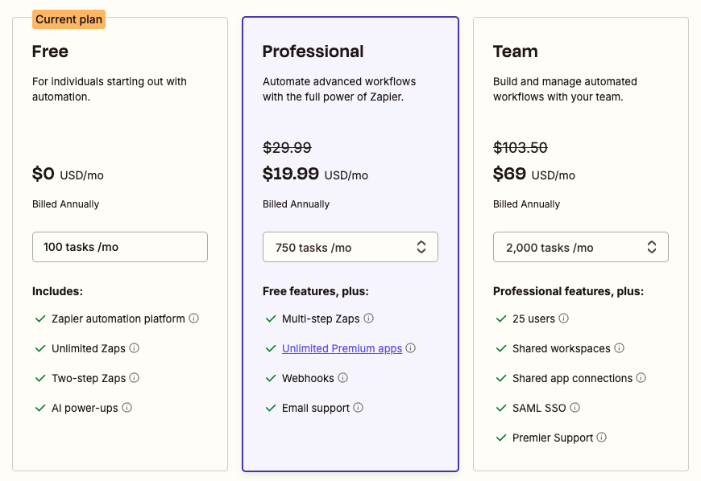Click the $19.99 price text

291,174
